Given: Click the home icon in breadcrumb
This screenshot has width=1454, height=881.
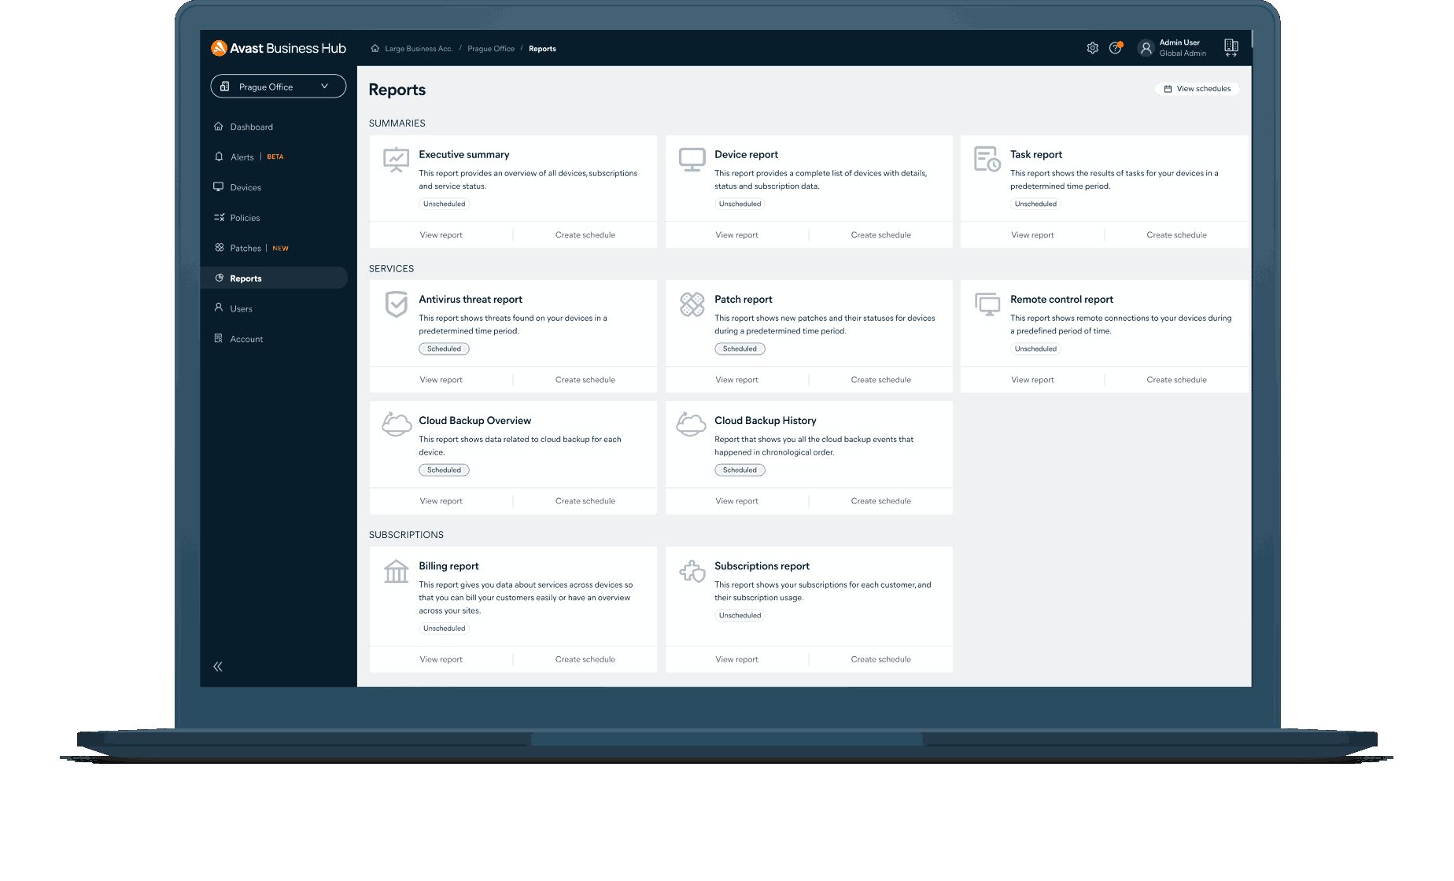Looking at the screenshot, I should tap(375, 48).
